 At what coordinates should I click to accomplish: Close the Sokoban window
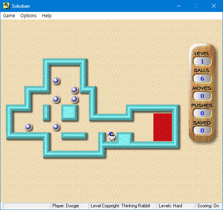214,6
